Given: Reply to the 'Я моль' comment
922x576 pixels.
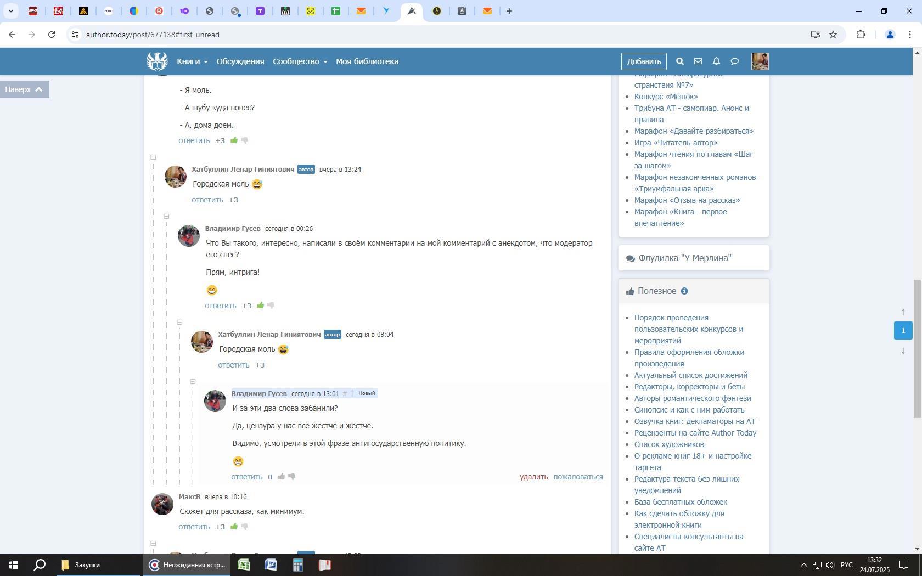Looking at the screenshot, I should point(194,140).
